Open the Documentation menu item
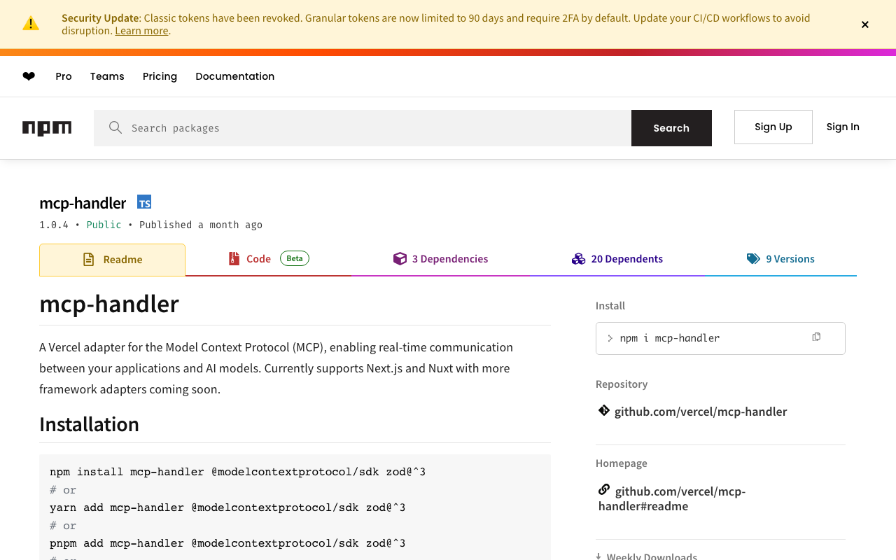The height and width of the screenshot is (560, 896). click(234, 76)
